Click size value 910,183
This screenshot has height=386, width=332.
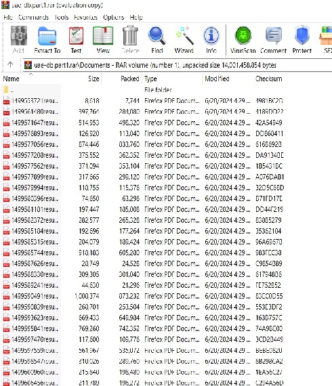coord(89,253)
